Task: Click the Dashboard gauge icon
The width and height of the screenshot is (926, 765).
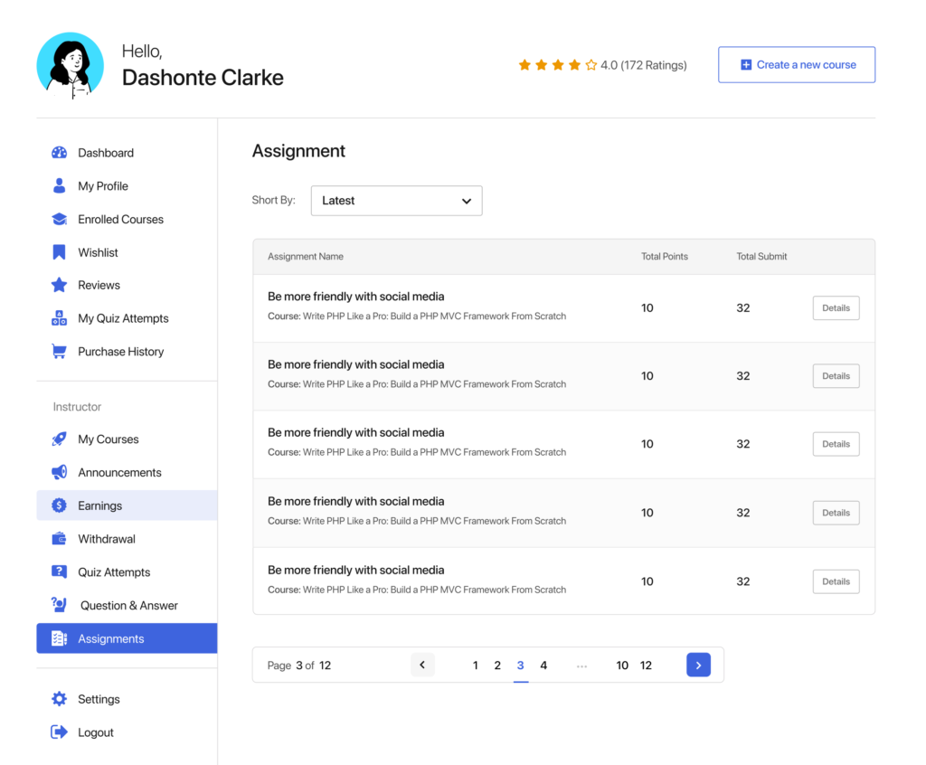Action: click(x=59, y=153)
